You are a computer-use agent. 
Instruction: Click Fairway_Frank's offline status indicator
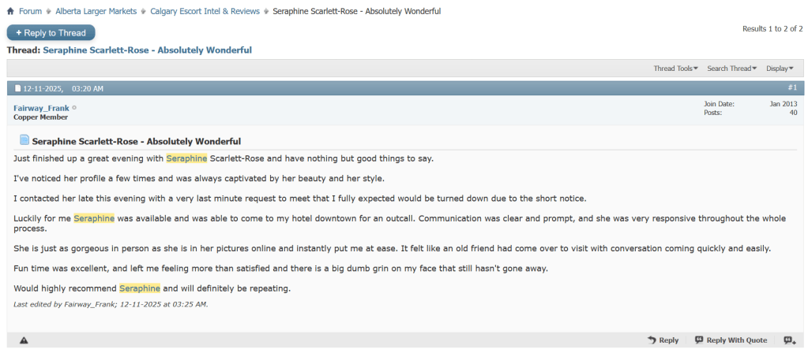tap(74, 108)
